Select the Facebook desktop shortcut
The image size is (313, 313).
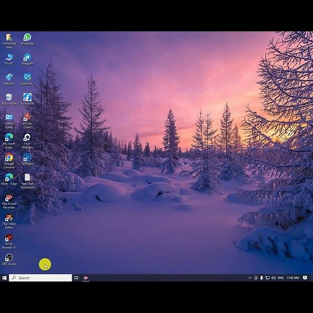coord(27,99)
